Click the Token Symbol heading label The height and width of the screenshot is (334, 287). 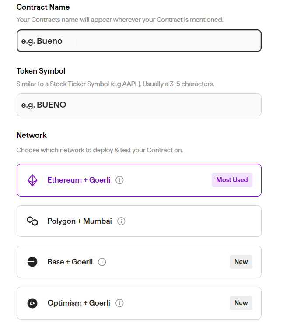[41, 71]
